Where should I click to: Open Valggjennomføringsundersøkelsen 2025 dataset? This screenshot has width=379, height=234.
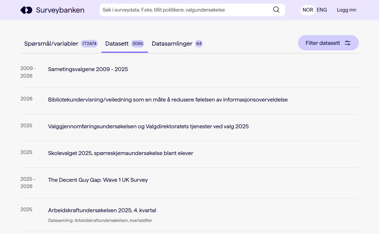coord(148,126)
